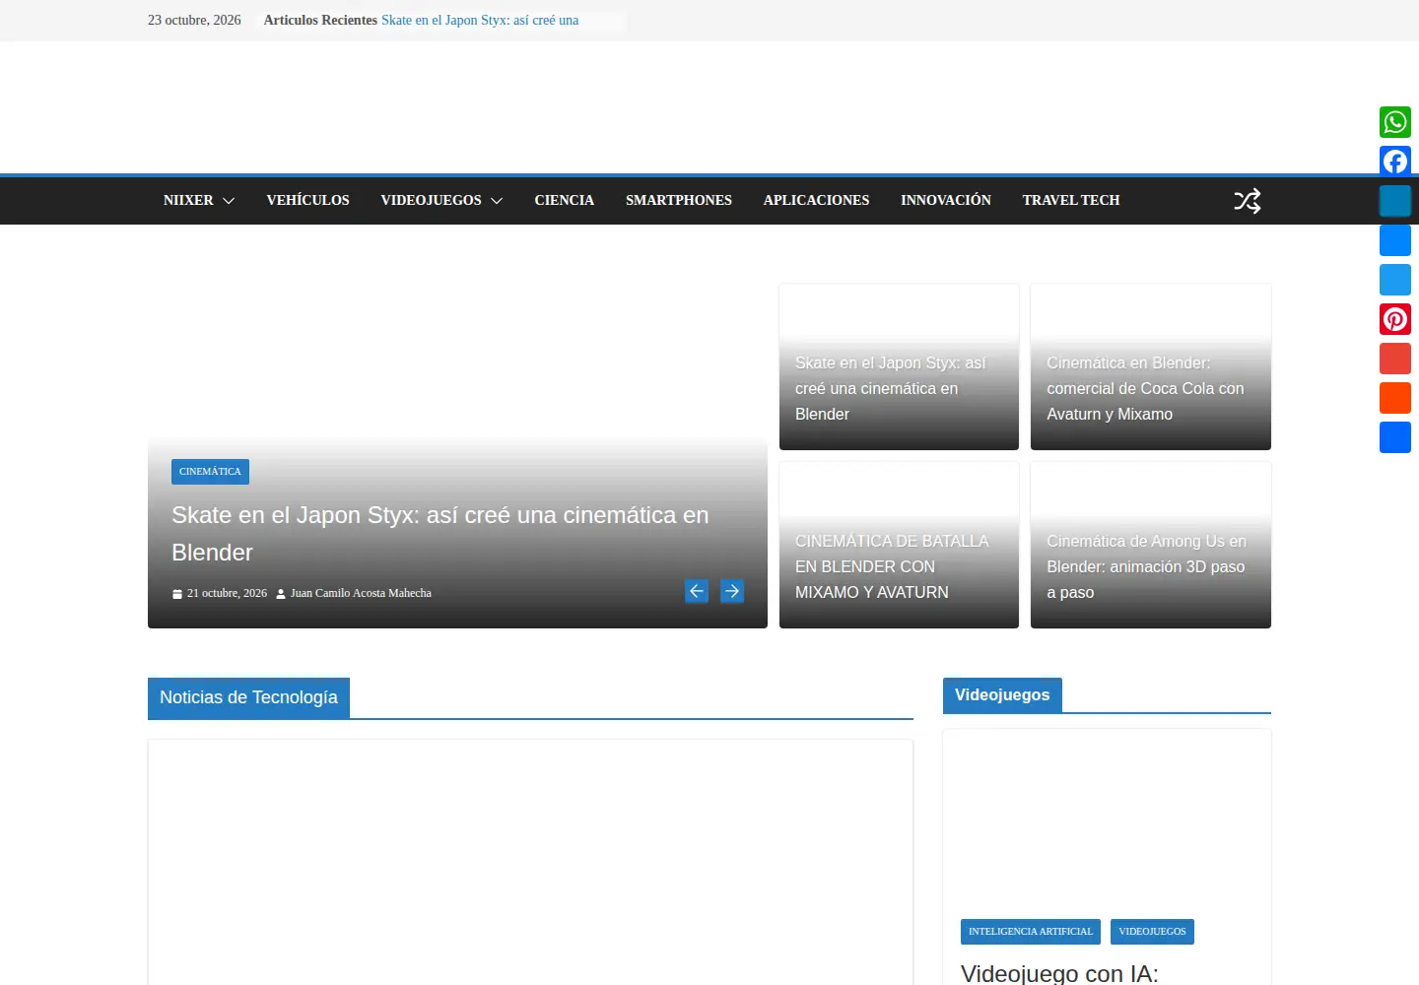Open a random post with shuffle icon
This screenshot has height=985, width=1419.
pyautogui.click(x=1248, y=201)
